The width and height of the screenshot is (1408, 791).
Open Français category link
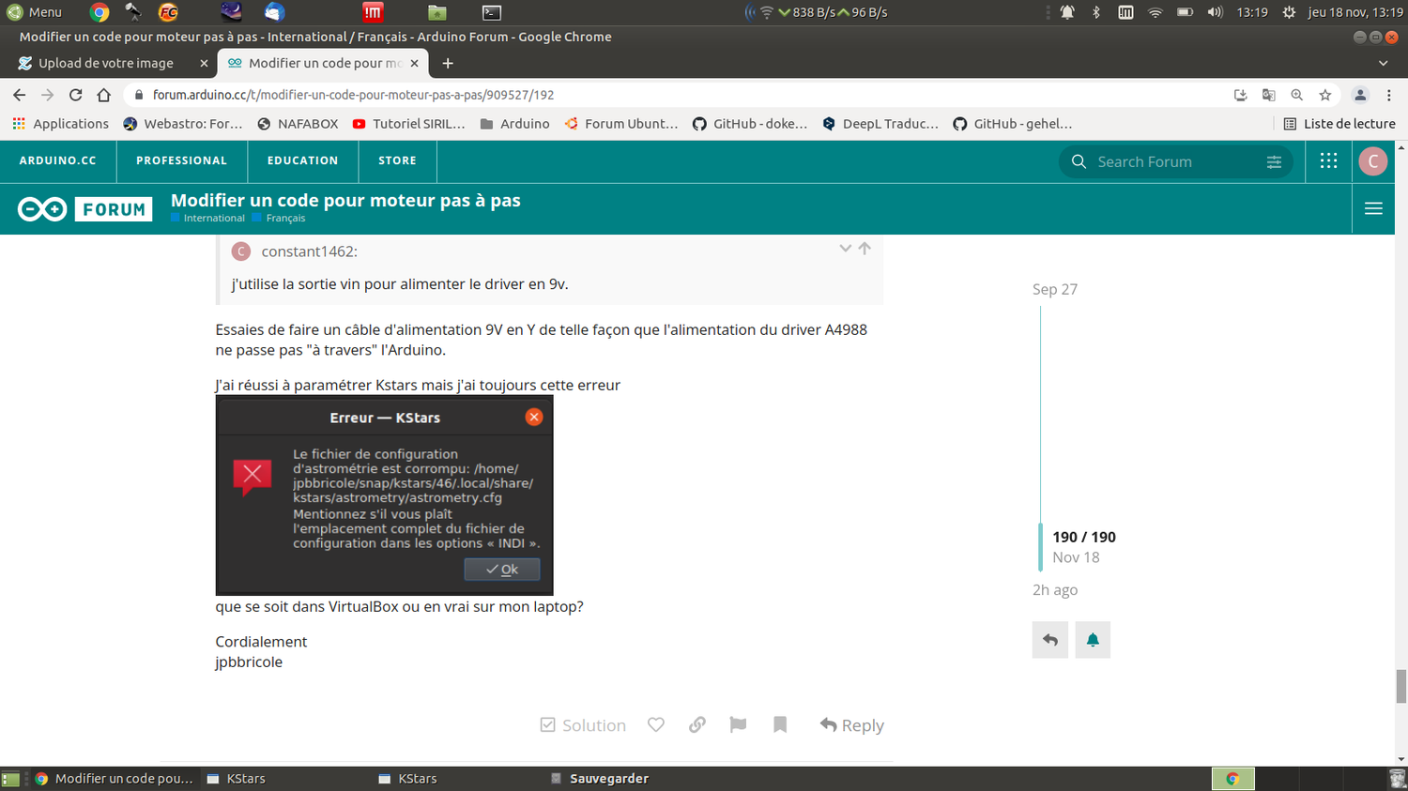[x=279, y=218]
